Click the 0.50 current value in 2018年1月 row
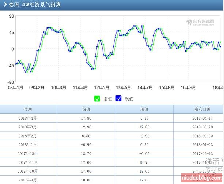 [144, 145]
